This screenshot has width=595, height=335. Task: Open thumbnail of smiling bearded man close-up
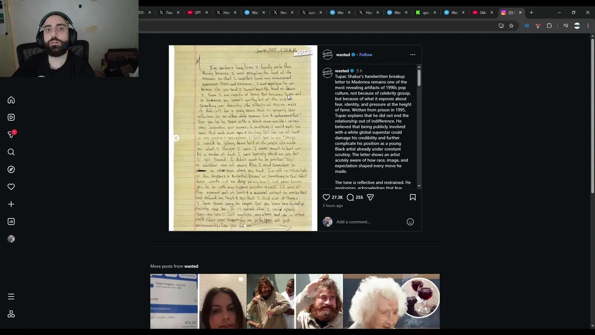point(319,301)
